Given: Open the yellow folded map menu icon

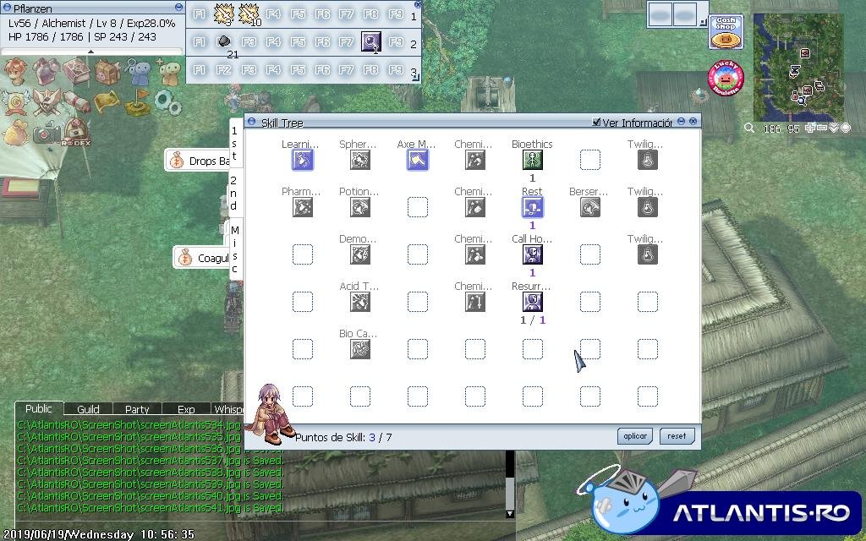Looking at the screenshot, I should [x=107, y=102].
